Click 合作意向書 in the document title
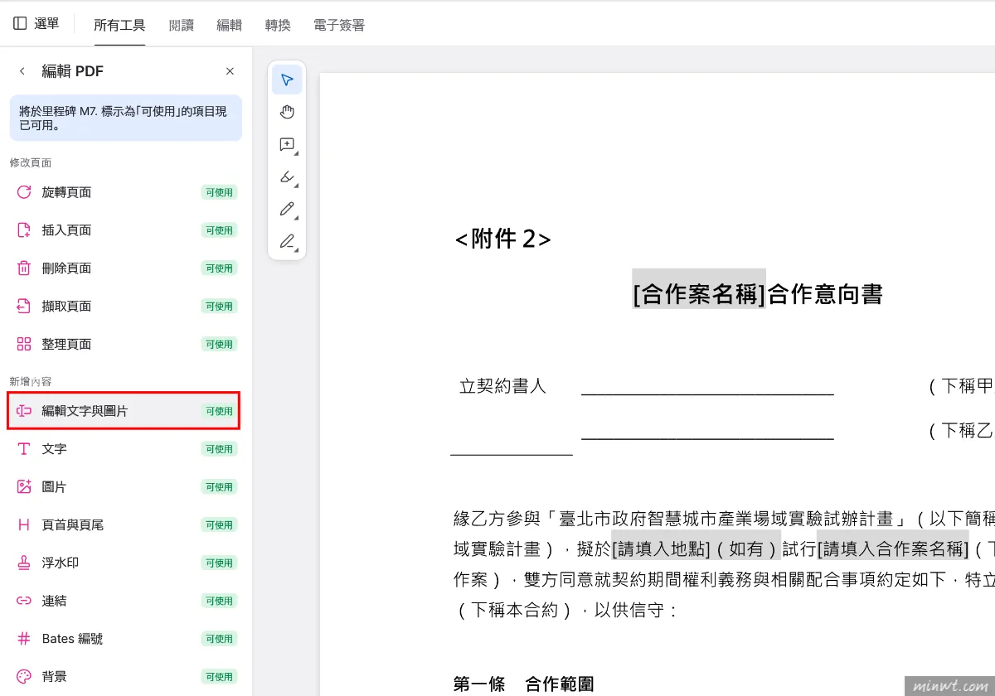The image size is (995, 696). click(x=825, y=294)
